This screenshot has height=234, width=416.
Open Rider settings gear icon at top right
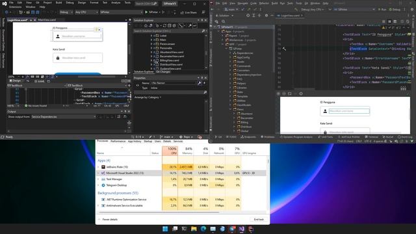(412, 9)
